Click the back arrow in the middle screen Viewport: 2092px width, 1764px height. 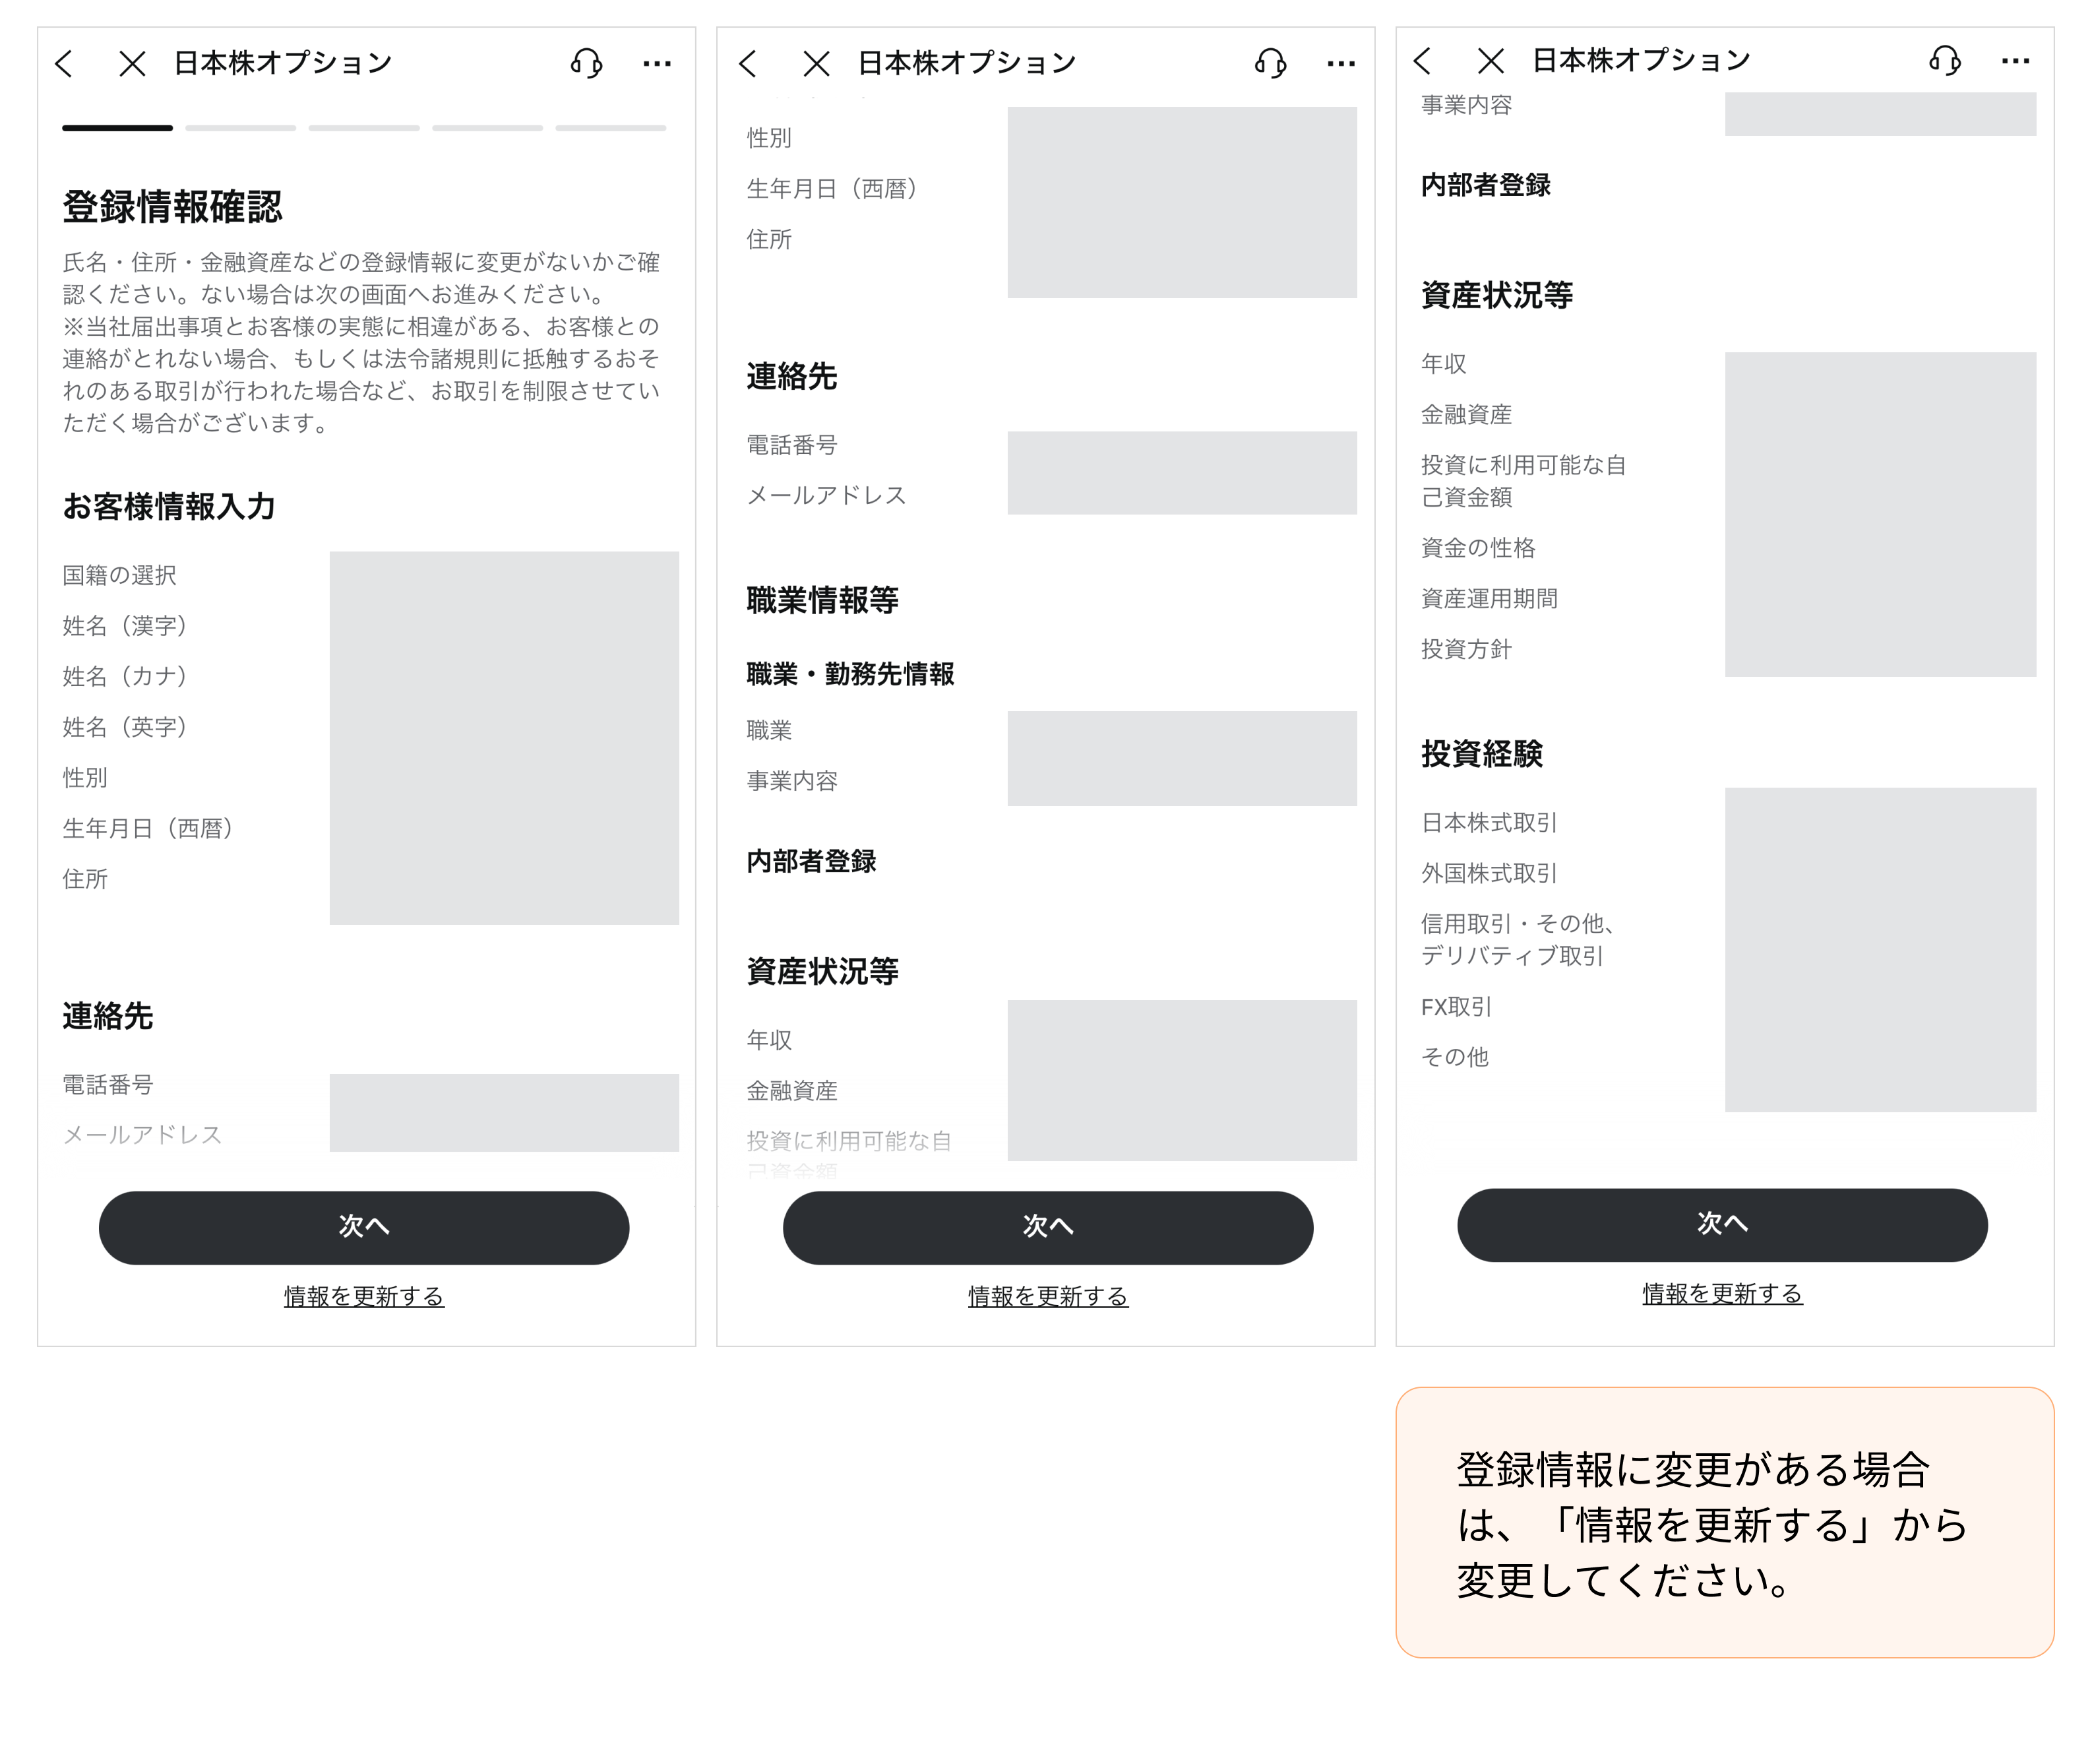click(x=748, y=64)
